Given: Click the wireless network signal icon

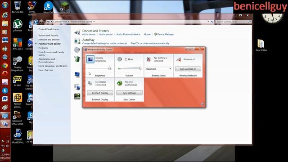Looking at the screenshot, I should point(179,59).
